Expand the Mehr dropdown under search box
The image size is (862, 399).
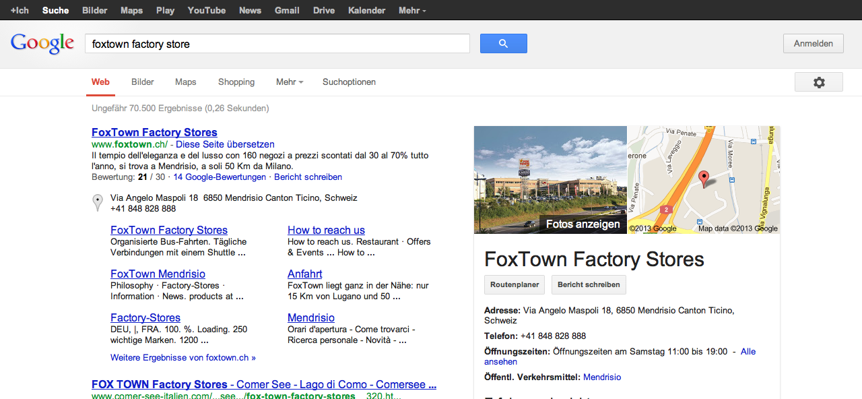click(289, 82)
